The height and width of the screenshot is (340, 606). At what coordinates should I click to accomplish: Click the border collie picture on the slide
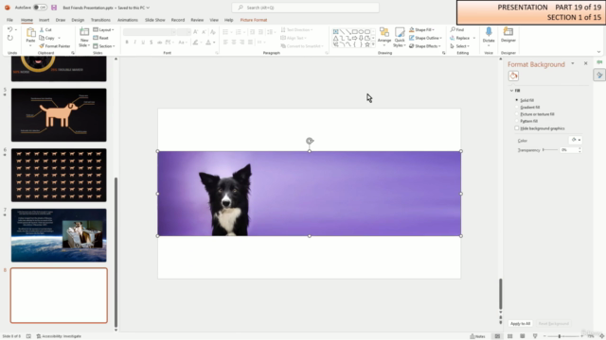[310, 194]
